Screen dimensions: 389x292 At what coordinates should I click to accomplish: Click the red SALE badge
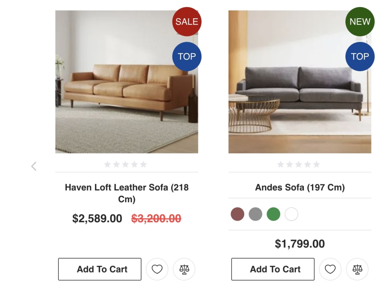(187, 21)
